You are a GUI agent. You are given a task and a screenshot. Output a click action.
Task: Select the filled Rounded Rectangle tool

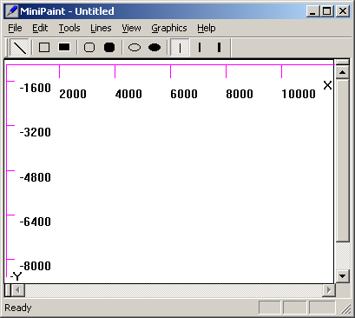click(109, 48)
